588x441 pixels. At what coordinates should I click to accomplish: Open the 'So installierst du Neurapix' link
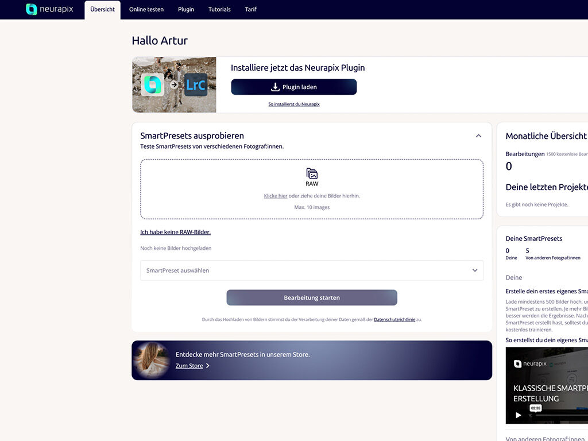tap(294, 104)
